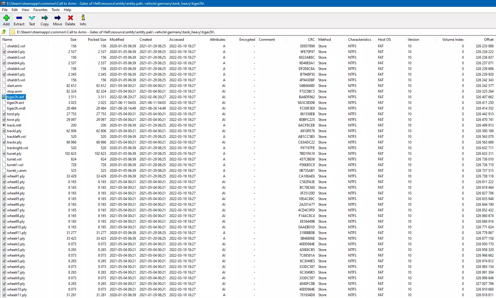496x298 pixels.
Task: Sort files by Name column header
Action: pos(24,40)
